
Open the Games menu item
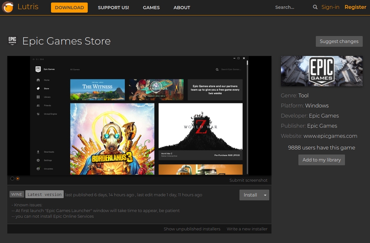151,7
